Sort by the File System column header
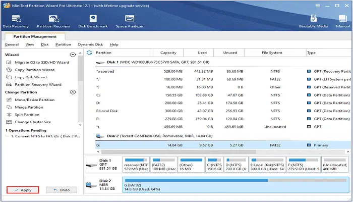Image resolution: width=353 pixels, height=202 pixels. point(275,53)
